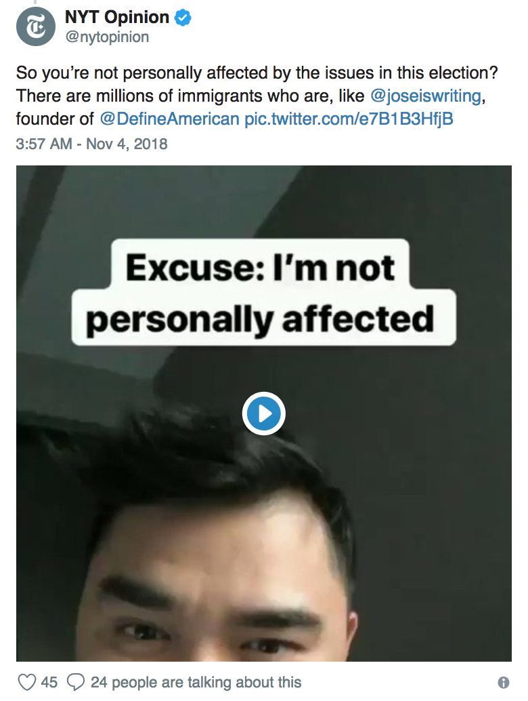Click the reply speech bubble icon
Image resolution: width=528 pixels, height=701 pixels.
point(77,681)
